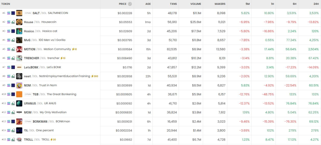Sort by the VOLUME column header
Screen dimensions: 321x145
click(x=196, y=4)
